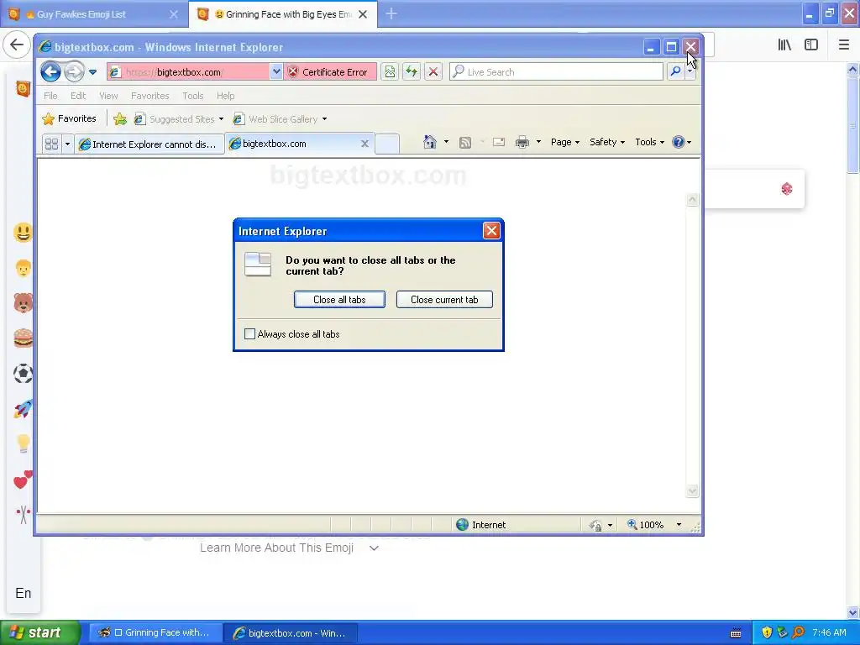The height and width of the screenshot is (645, 860).
Task: Select grinning face emoji in sidebar
Action: point(23,233)
